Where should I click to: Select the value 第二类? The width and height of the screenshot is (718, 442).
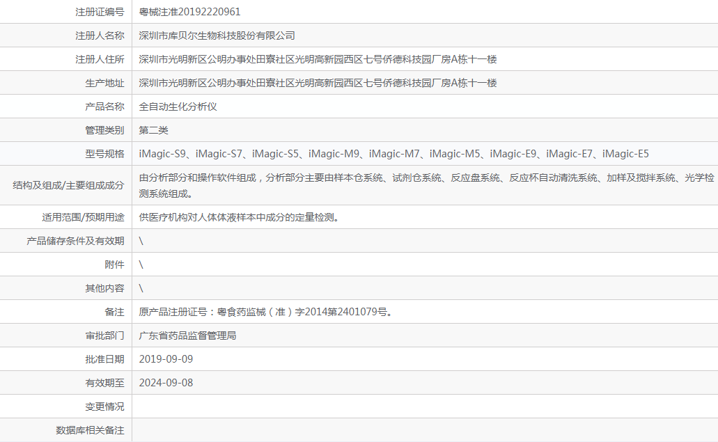pyautogui.click(x=153, y=130)
